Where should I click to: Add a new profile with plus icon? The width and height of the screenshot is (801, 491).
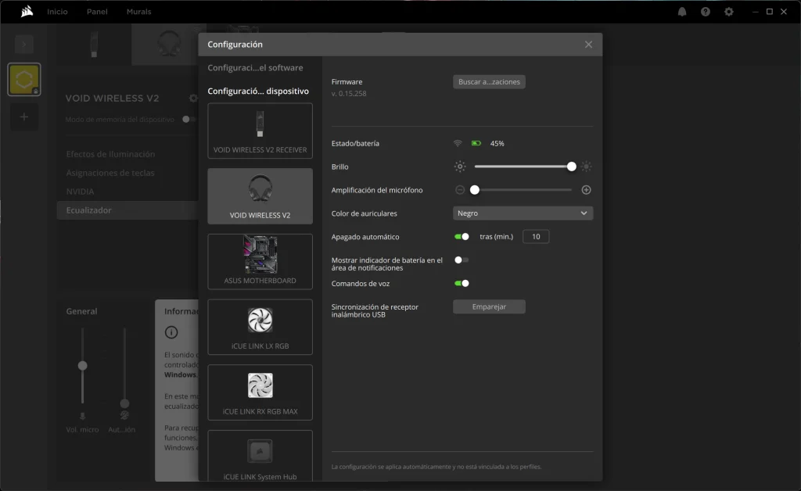[x=24, y=116]
